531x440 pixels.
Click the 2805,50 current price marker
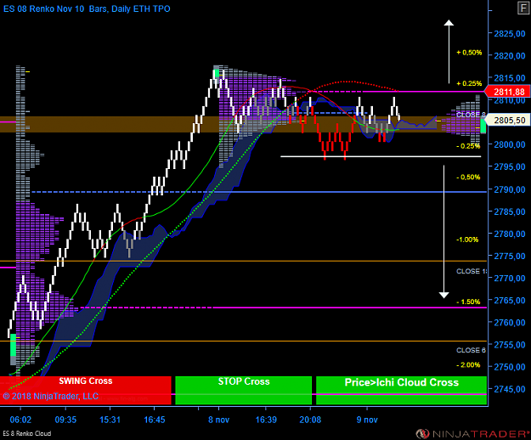507,120
